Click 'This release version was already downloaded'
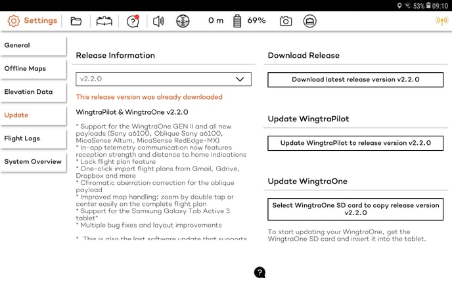Screen dimensions: 452x282 click(x=149, y=97)
